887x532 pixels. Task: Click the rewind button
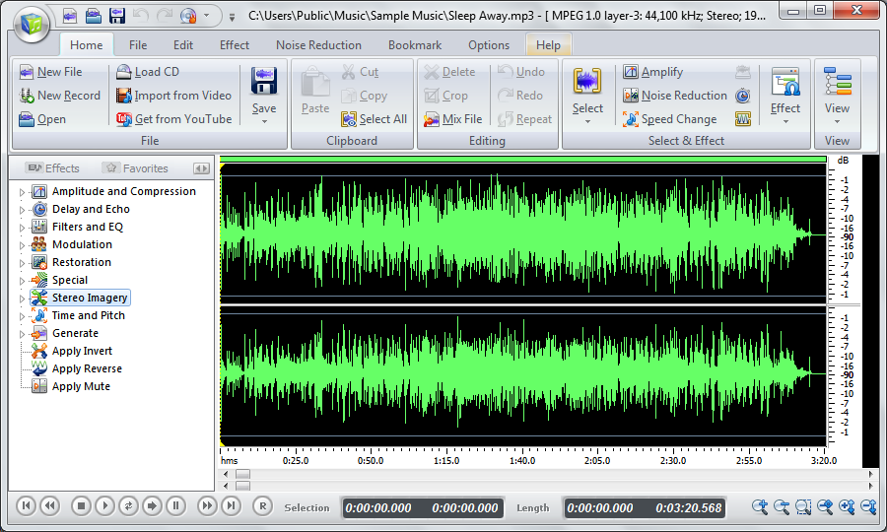(x=50, y=505)
